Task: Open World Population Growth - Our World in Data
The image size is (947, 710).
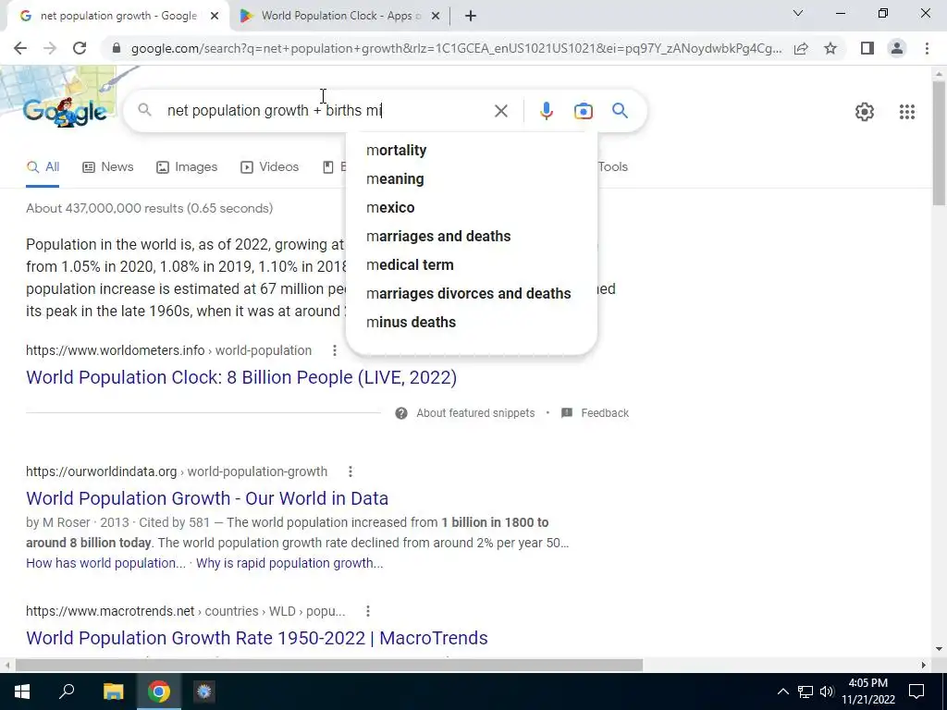Action: coord(207,498)
